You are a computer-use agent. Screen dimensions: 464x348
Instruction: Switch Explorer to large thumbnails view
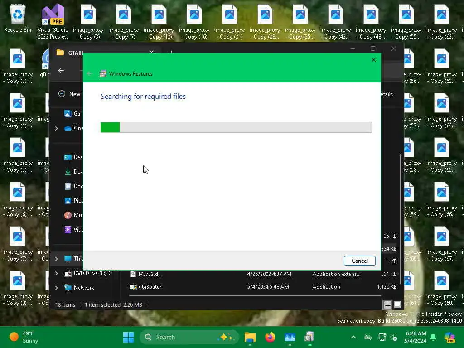pyautogui.click(x=397, y=304)
